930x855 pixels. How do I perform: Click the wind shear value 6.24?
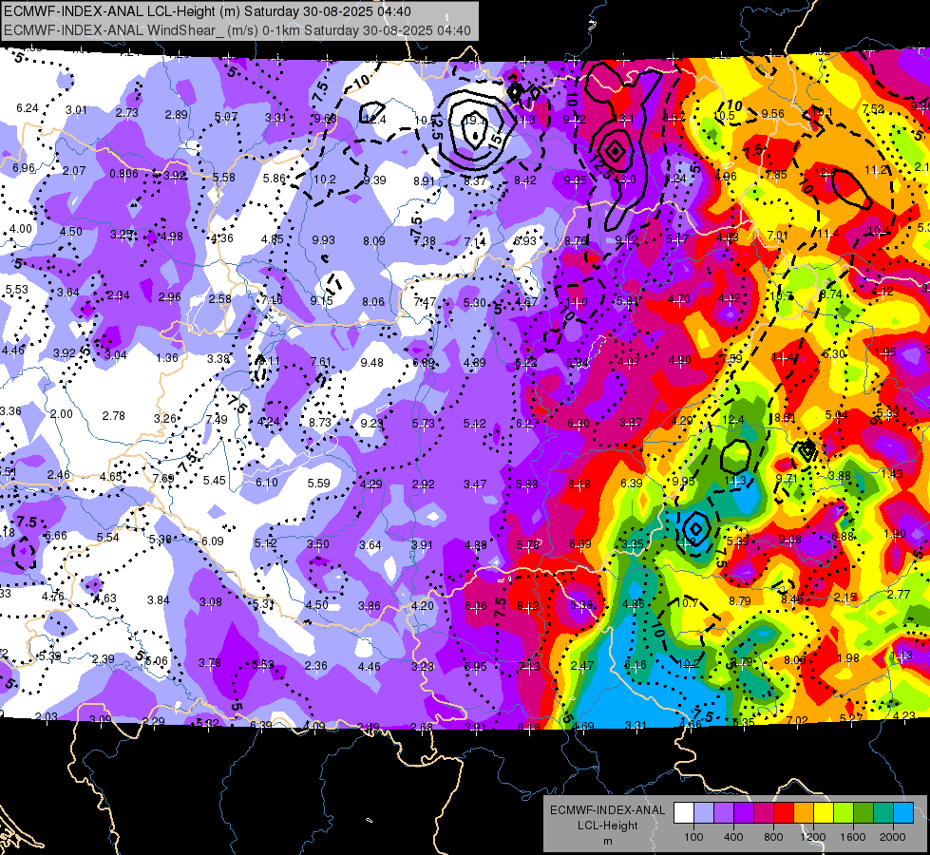pyautogui.click(x=28, y=108)
